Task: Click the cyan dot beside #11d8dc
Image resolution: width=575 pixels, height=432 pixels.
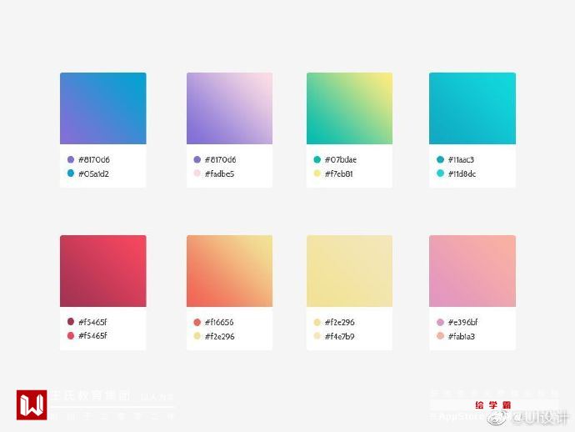Action: [441, 173]
